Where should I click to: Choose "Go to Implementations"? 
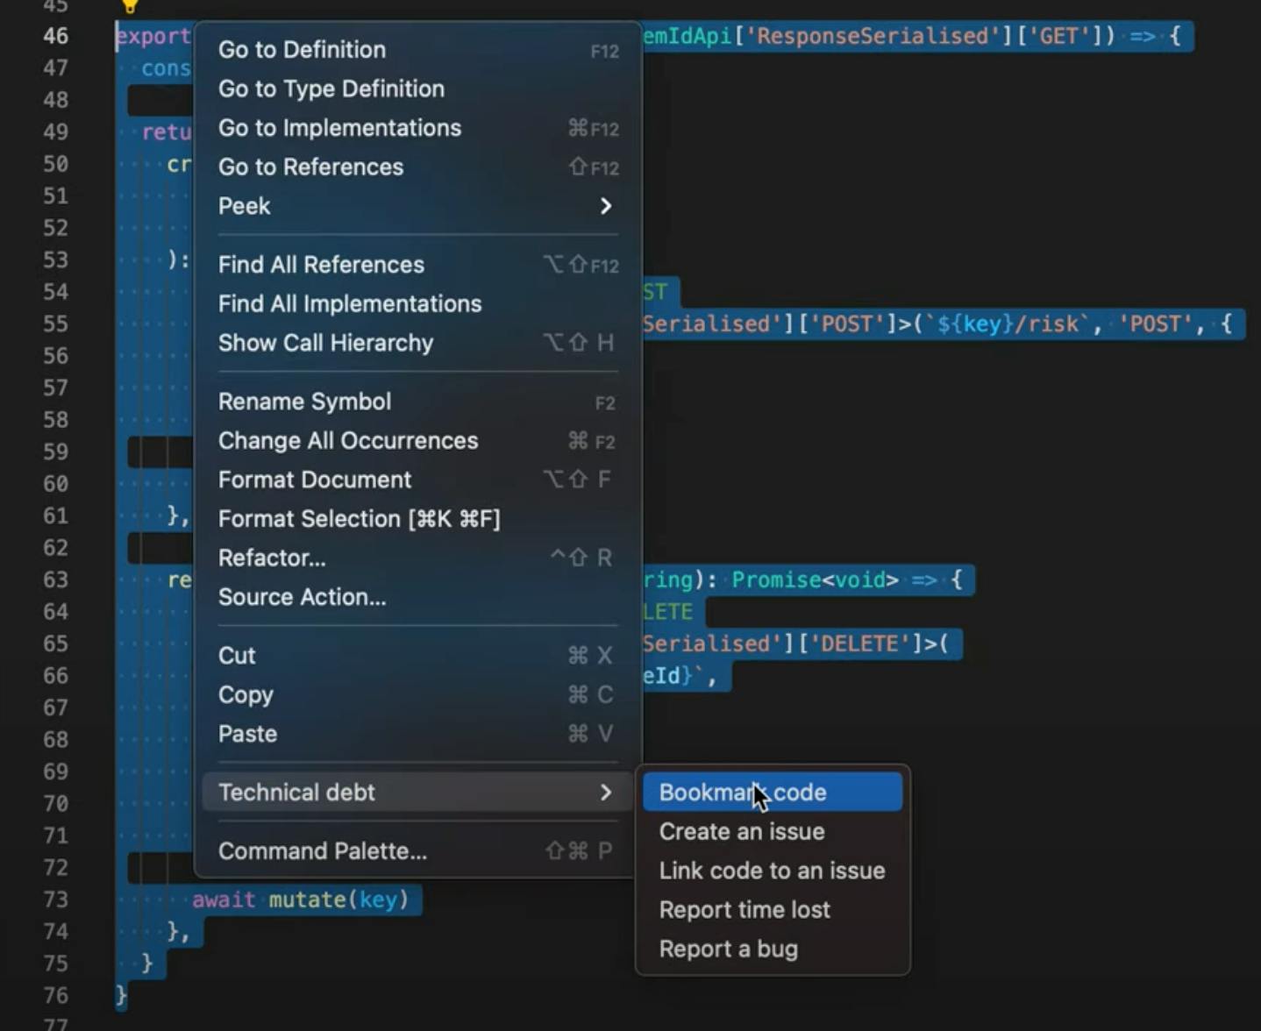339,128
